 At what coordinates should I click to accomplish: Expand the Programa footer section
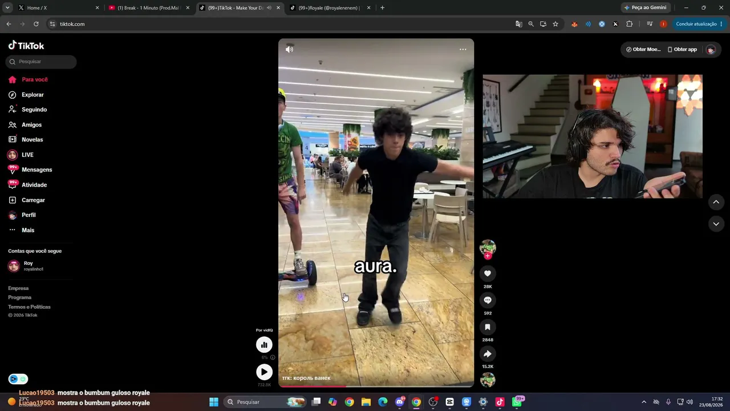[x=20, y=297]
